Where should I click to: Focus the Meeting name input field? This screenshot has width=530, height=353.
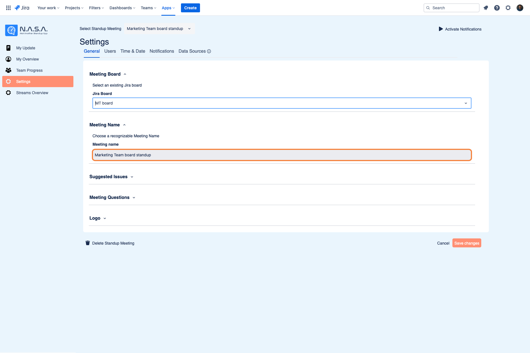coord(282,155)
